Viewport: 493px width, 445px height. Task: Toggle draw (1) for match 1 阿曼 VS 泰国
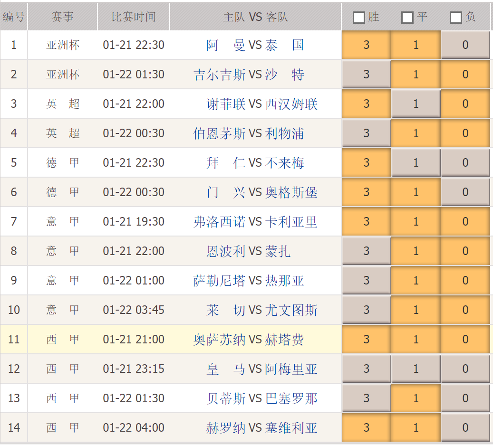pos(416,45)
